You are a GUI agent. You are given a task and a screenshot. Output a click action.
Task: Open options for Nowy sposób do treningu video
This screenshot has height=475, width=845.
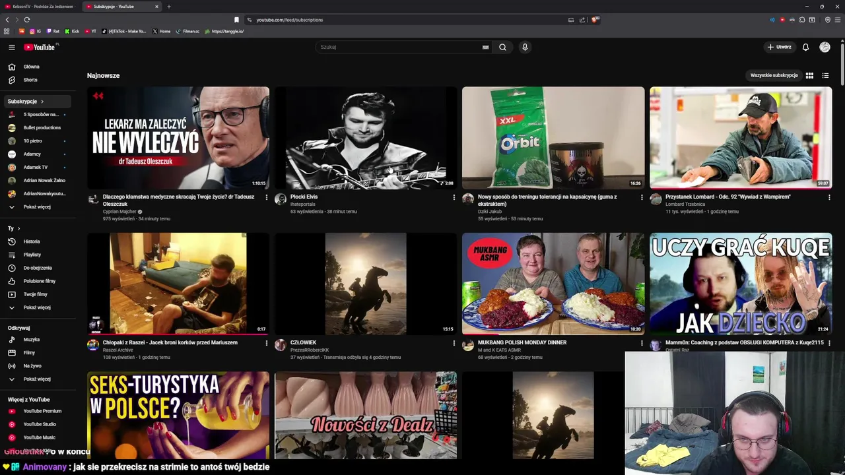[x=641, y=197]
